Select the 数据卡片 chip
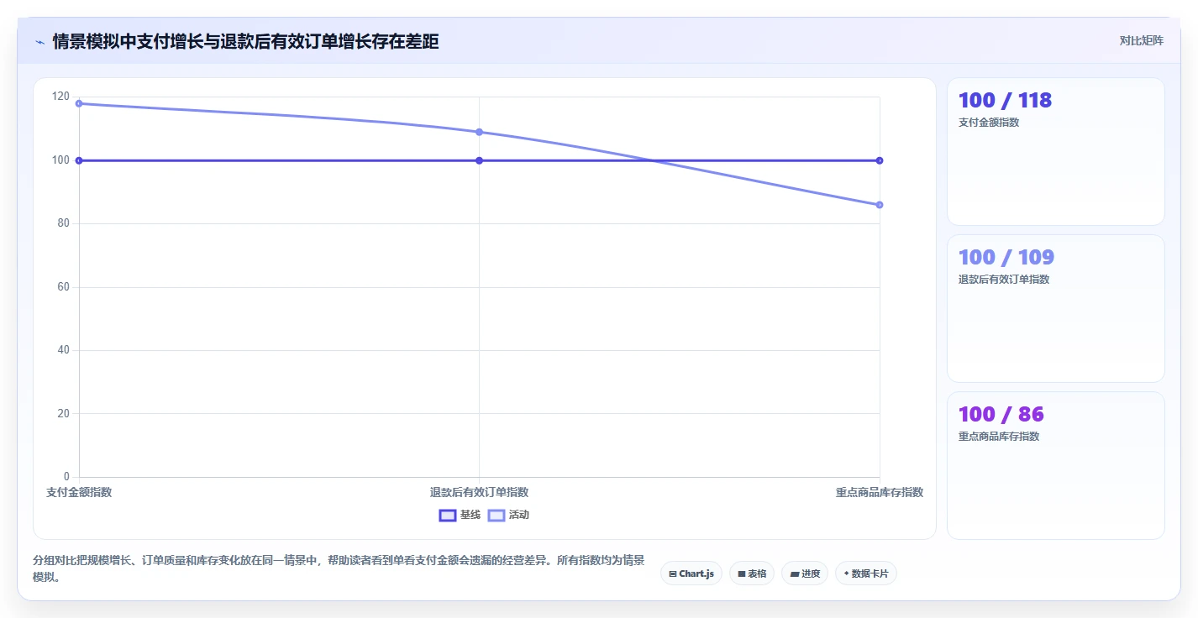Viewport: 1198px width, 618px height. [866, 573]
